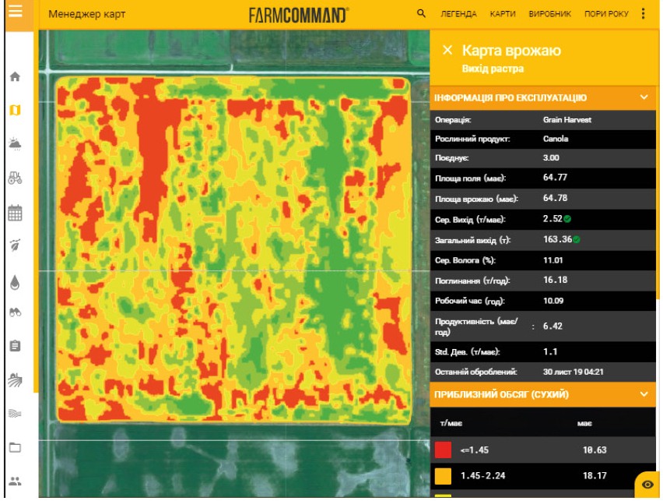663x501 pixels.
Task: Open the binoculars scouting icon
Action: coord(15,312)
